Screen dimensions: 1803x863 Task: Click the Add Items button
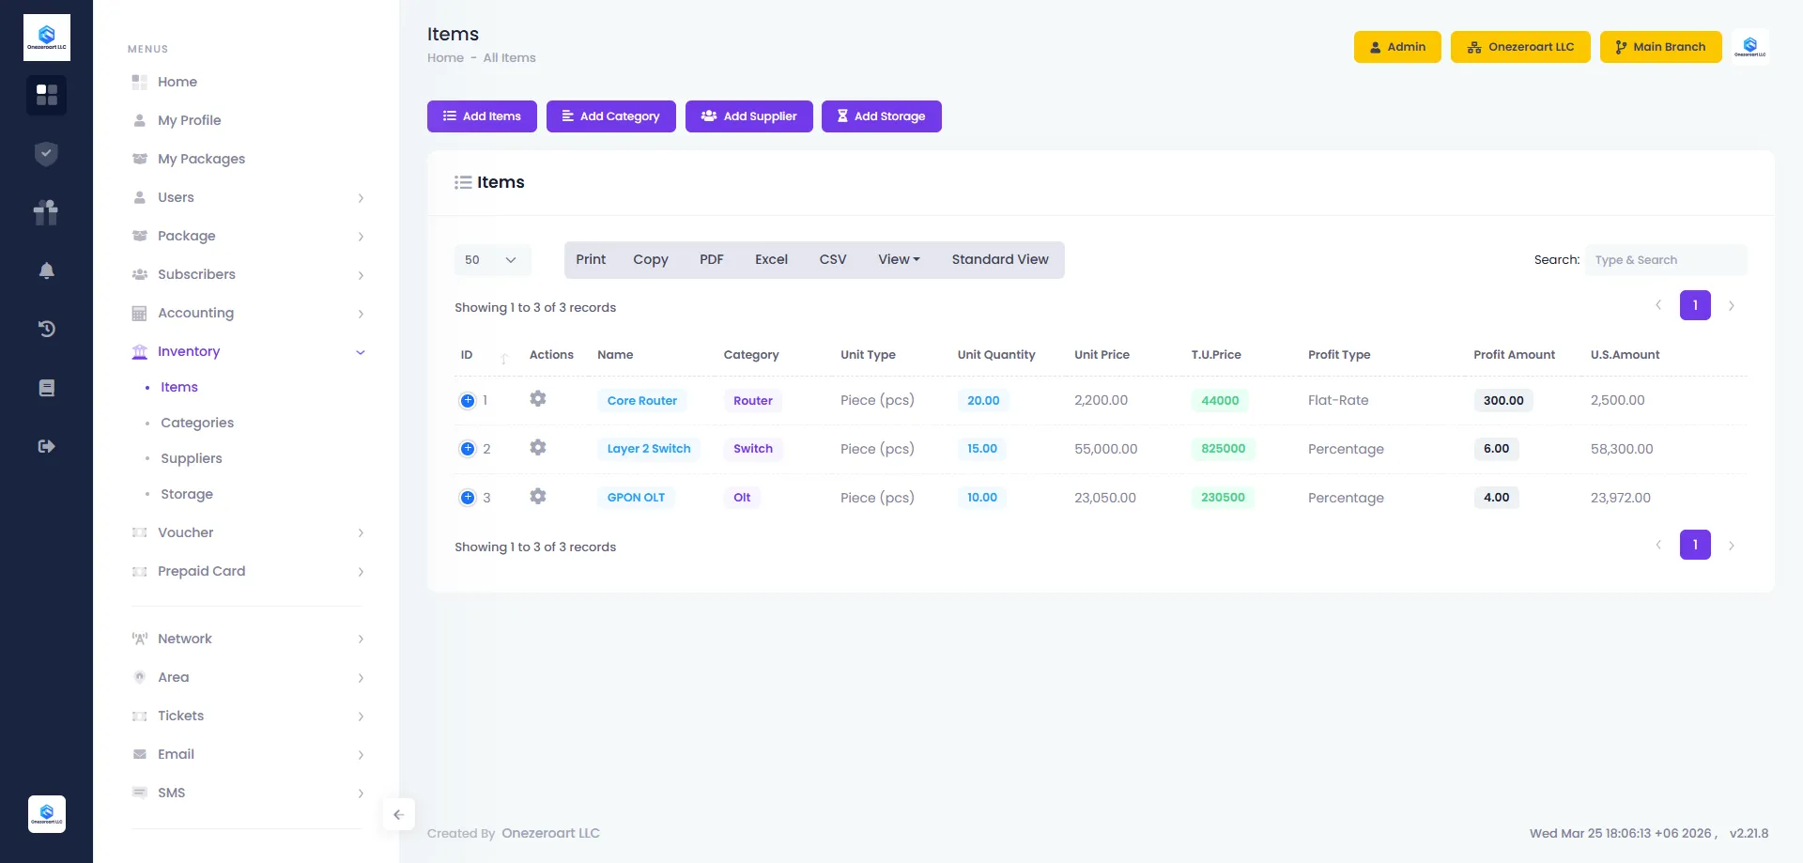pos(482,116)
